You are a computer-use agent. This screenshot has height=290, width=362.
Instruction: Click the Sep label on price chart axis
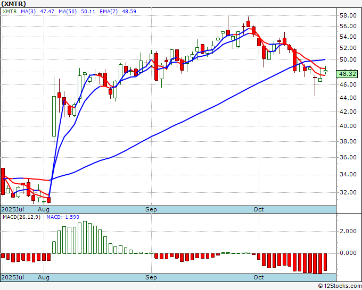[x=151, y=210]
